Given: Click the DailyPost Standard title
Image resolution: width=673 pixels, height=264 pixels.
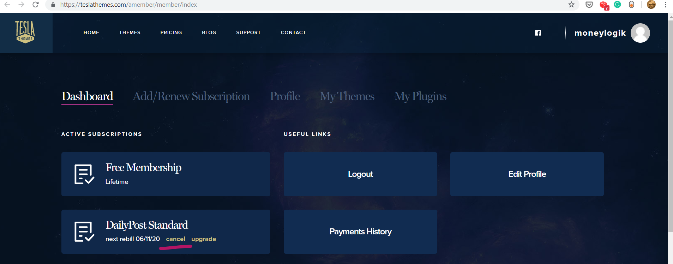Looking at the screenshot, I should coord(147,225).
